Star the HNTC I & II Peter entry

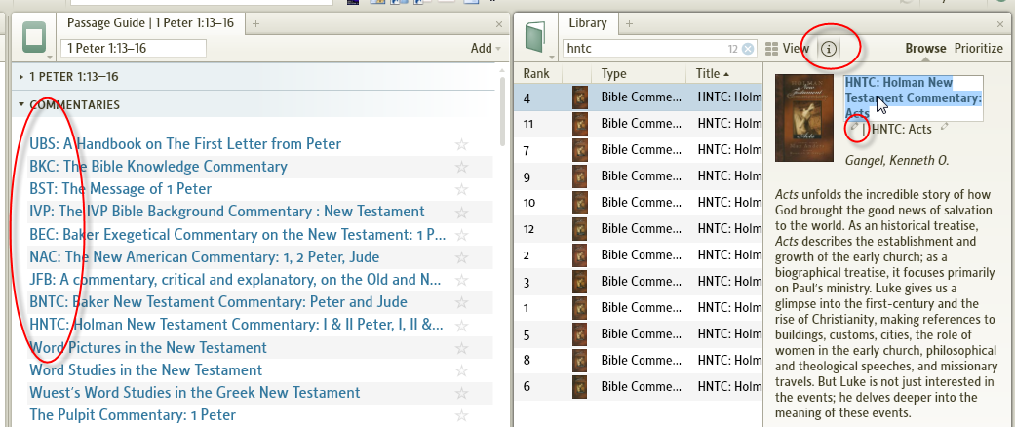[x=461, y=326]
